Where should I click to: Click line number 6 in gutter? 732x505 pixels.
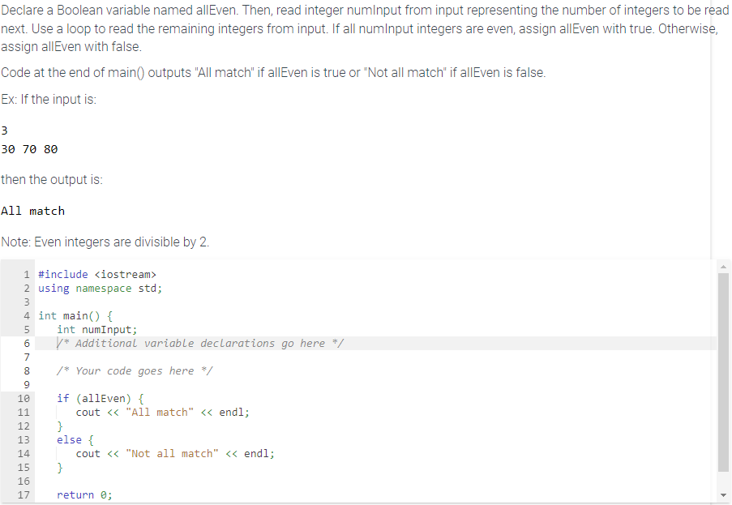pos(26,343)
